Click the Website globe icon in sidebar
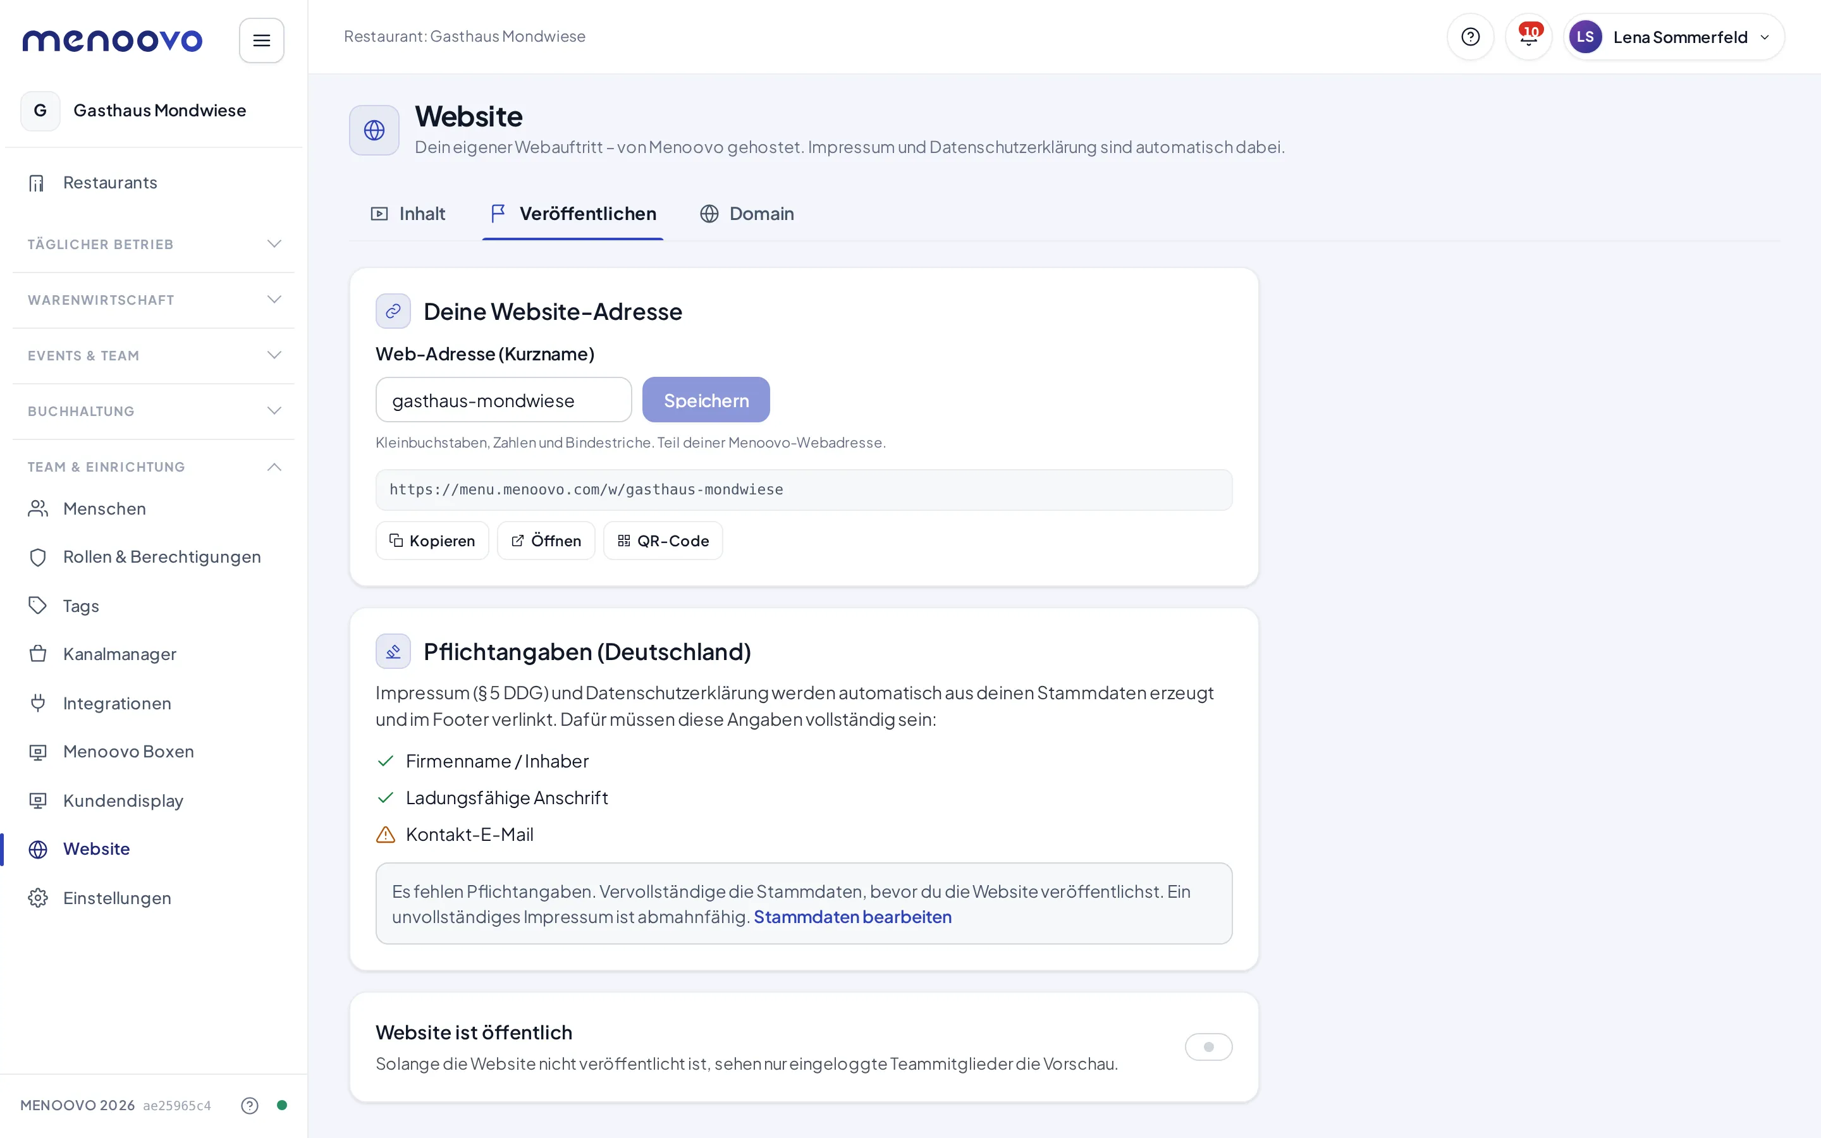Viewport: 1821px width, 1138px height. [38, 849]
